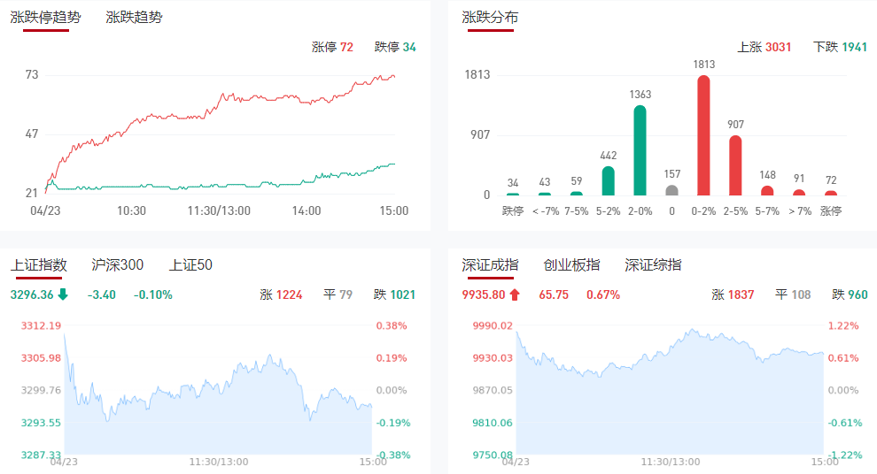Image resolution: width=877 pixels, height=474 pixels.
Task: Click the tallest red 0-2% bar
Action: click(704, 135)
